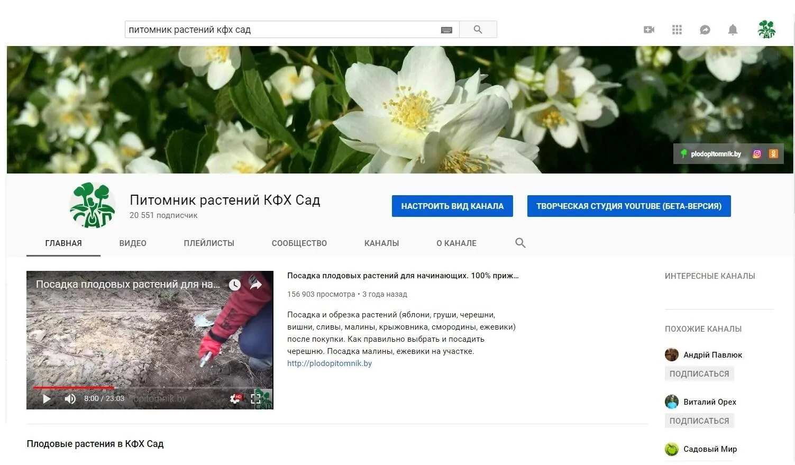Screen dimensions: 795x465
Task: Click the red video progress bar
Action: [74, 387]
